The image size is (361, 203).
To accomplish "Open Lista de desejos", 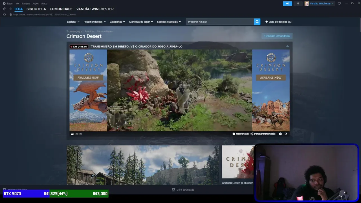I will (278, 22).
